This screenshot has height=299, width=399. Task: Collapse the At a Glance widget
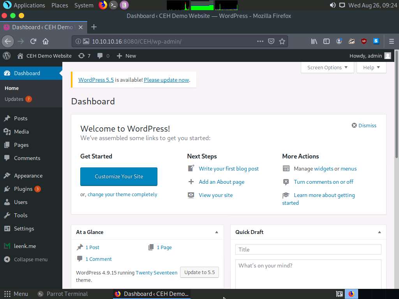(x=217, y=232)
